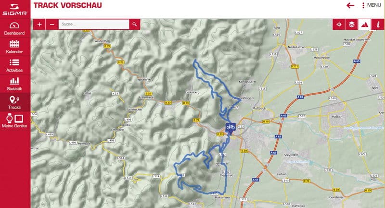Open Statistik in the sidebar
The width and height of the screenshot is (385, 208).
point(14,84)
